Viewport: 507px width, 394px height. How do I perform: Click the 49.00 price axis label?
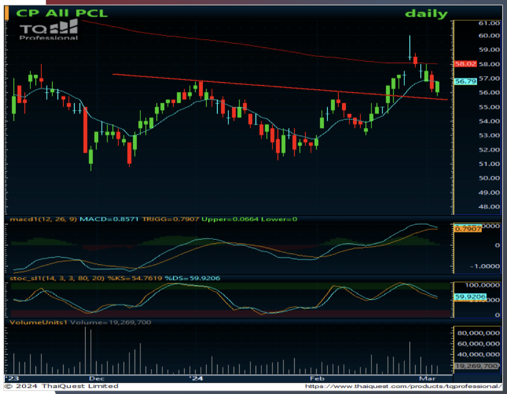(489, 193)
